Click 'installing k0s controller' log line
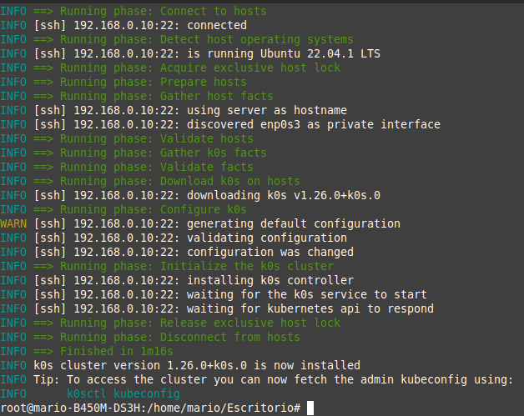Image resolution: width=524 pixels, height=416 pixels. [x=177, y=280]
